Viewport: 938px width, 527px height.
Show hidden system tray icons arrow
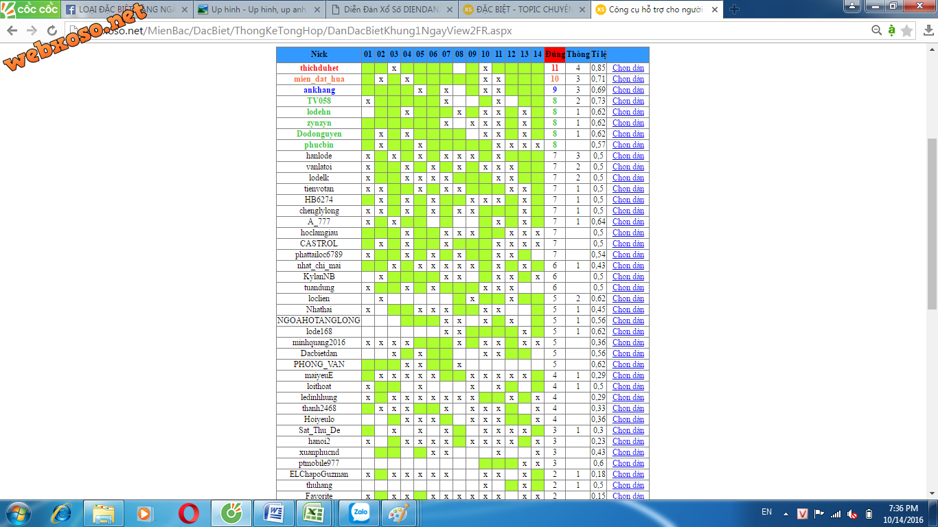tap(786, 513)
